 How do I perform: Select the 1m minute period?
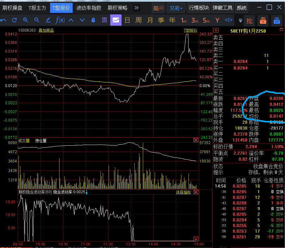tap(184, 20)
